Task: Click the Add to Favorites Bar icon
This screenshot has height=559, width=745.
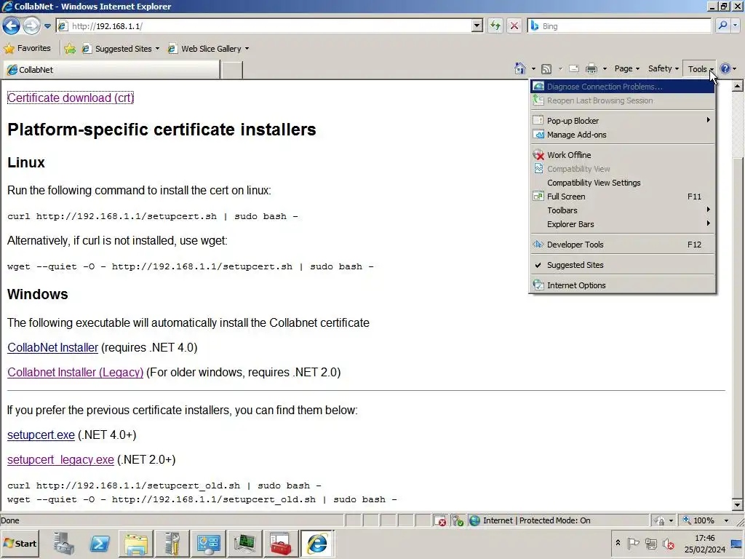Action: pyautogui.click(x=70, y=49)
